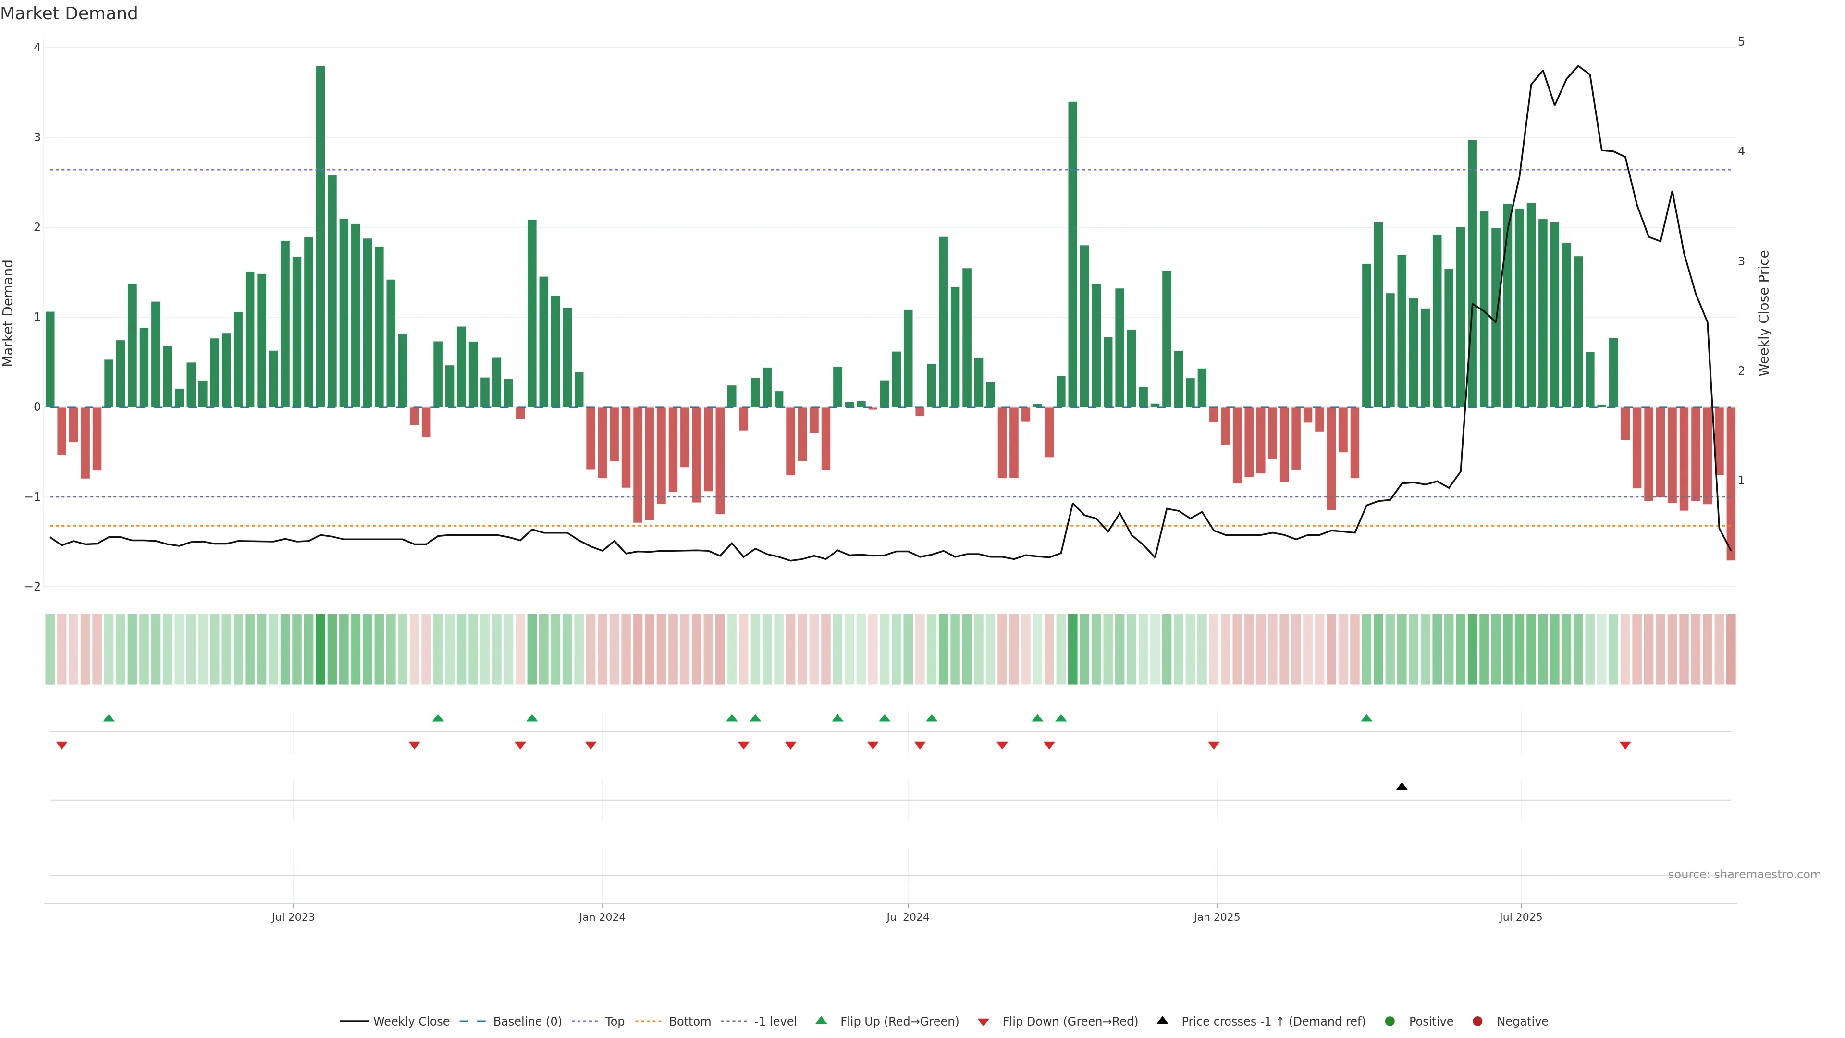
Task: Click the Jul 2024 x-axis label
Action: [x=908, y=917]
